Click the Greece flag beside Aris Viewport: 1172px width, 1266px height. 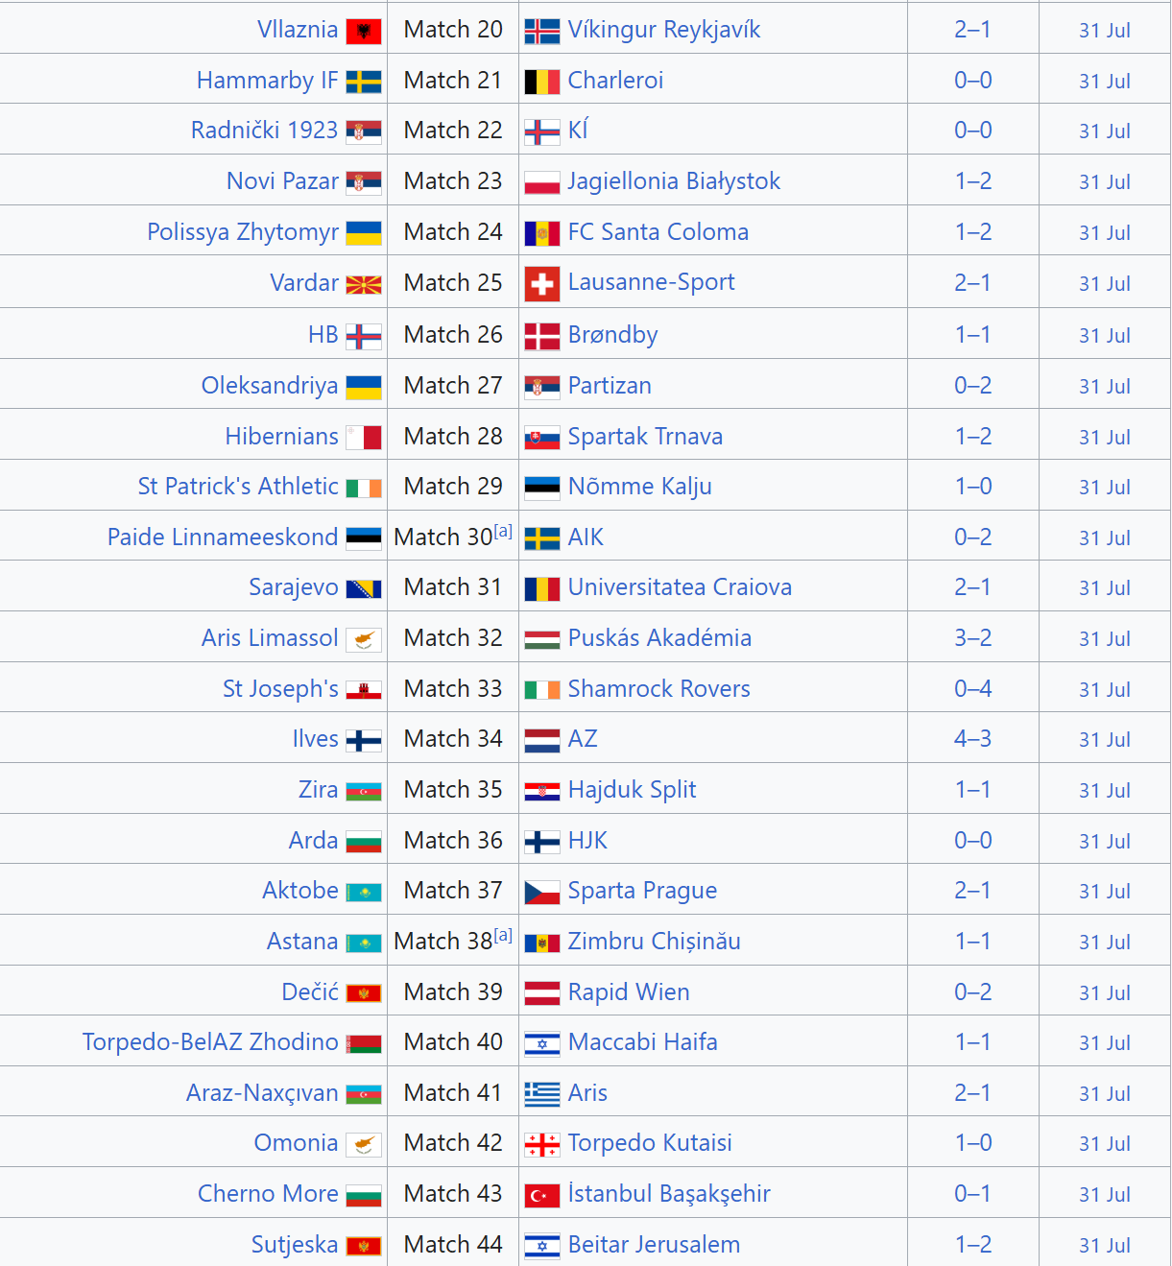[x=542, y=1094]
